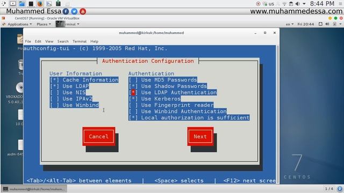Click the 'User Information' heading
This screenshot has height=193, width=344.
click(x=76, y=73)
